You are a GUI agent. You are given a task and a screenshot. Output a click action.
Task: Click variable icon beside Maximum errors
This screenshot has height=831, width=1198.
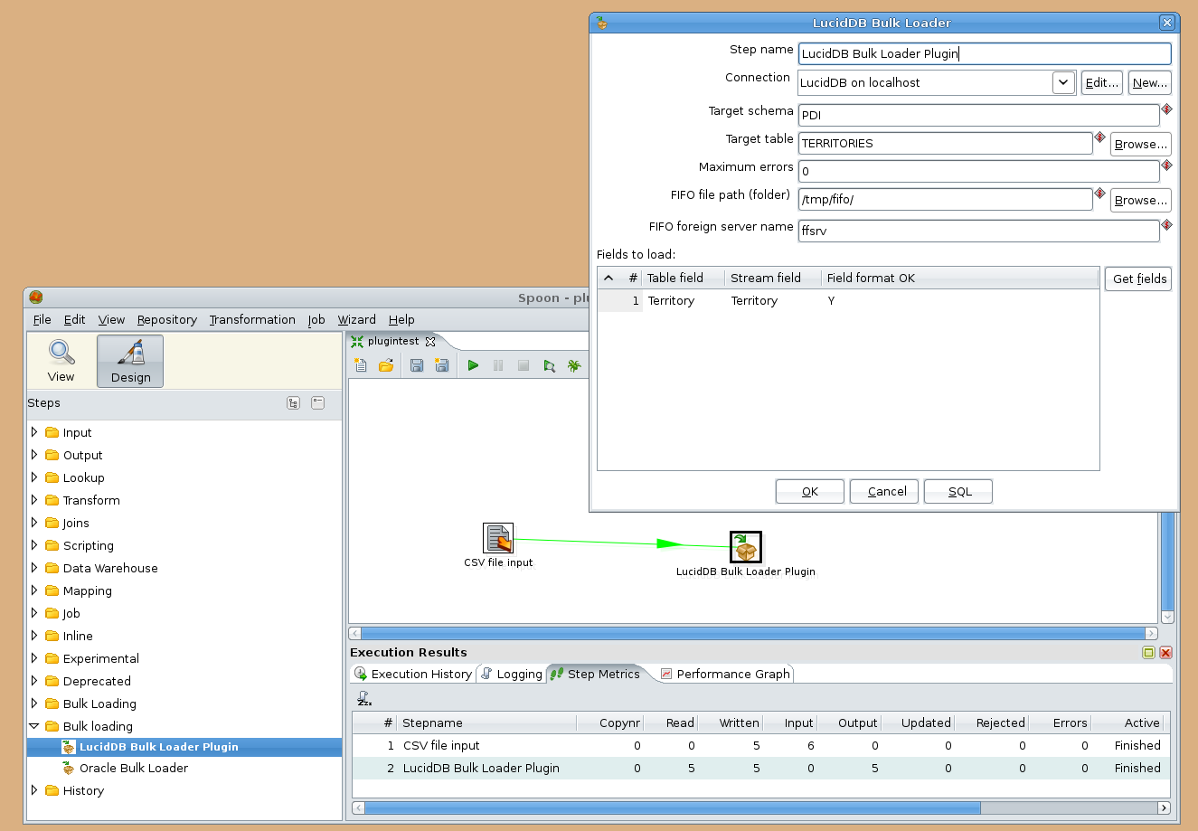click(x=1167, y=165)
